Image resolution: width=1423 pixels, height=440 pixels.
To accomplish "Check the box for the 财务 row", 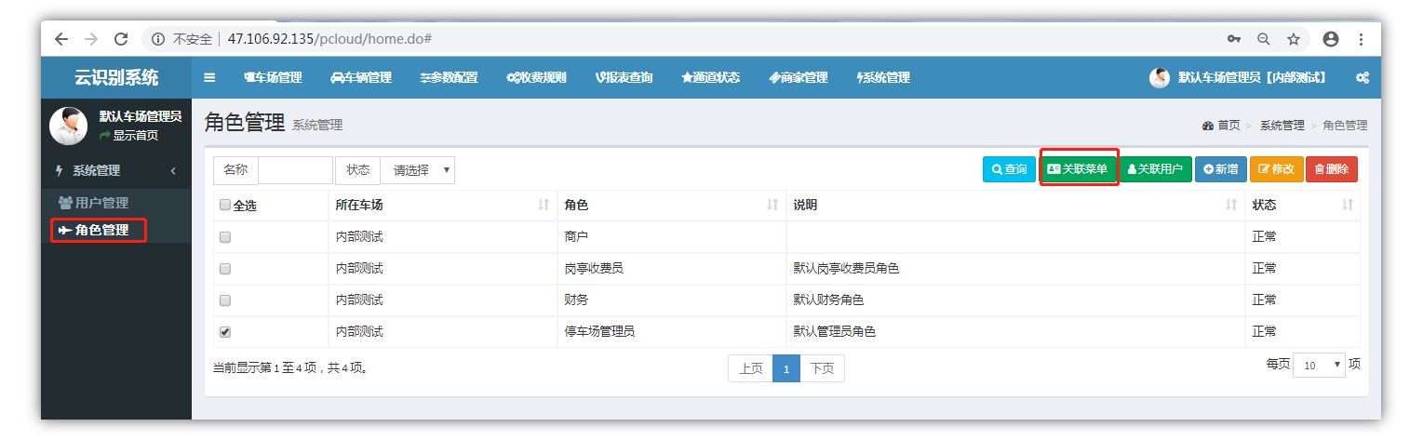I will point(225,300).
